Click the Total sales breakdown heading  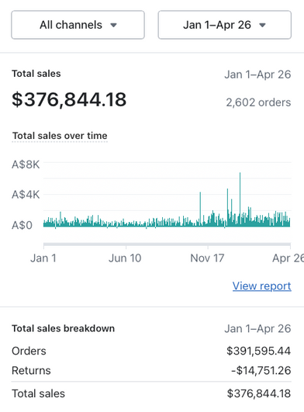[64, 328]
